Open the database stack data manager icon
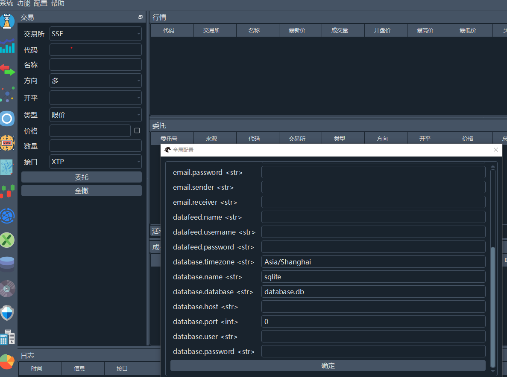Image resolution: width=507 pixels, height=377 pixels. point(7,264)
